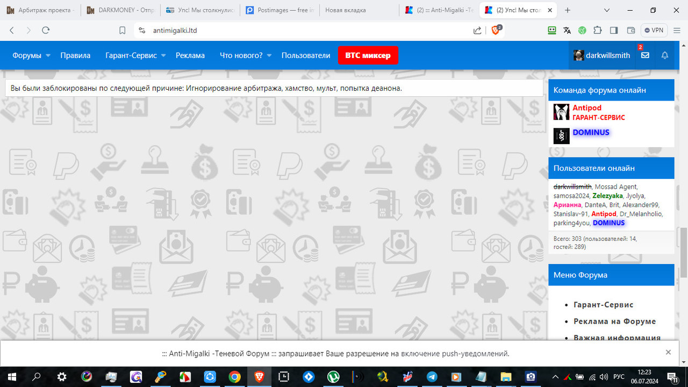The width and height of the screenshot is (688, 387).
Task: Open the Windows Start menu
Action: [11, 377]
